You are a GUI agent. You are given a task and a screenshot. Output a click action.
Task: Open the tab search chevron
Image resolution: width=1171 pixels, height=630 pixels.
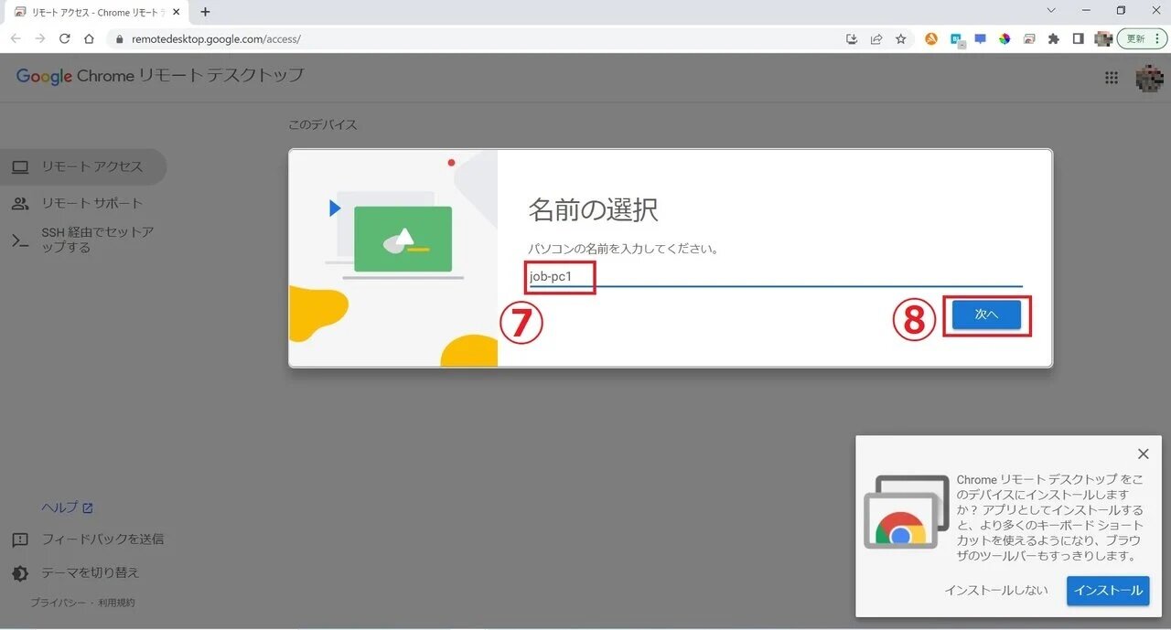(1051, 11)
